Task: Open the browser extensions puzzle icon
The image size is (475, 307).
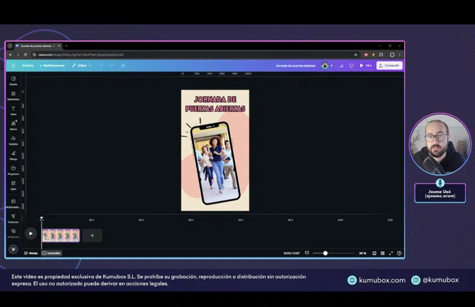Action: tap(381, 55)
